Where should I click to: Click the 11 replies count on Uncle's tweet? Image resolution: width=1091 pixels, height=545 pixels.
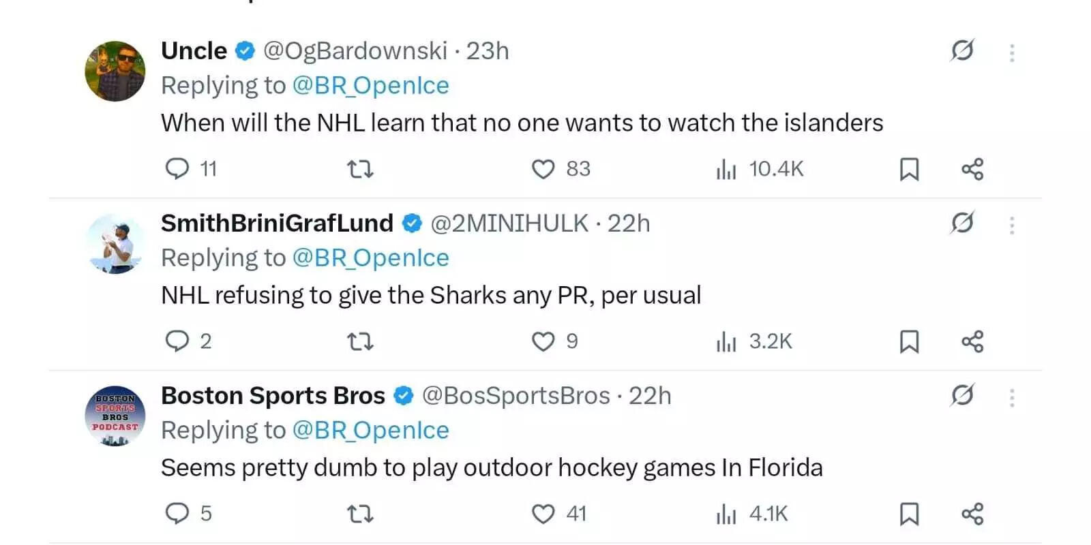click(191, 169)
